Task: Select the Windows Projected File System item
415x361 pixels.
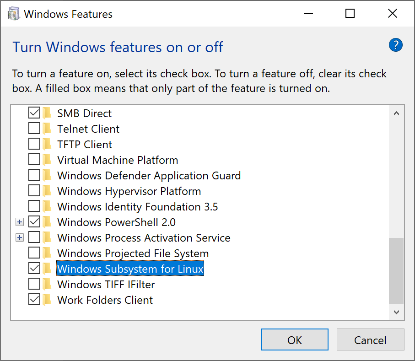Action: tap(133, 253)
